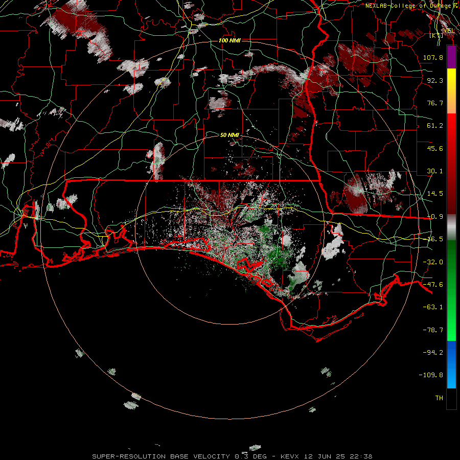Click the TH threshold label
This screenshot has height=460, width=460.
pyautogui.click(x=439, y=398)
